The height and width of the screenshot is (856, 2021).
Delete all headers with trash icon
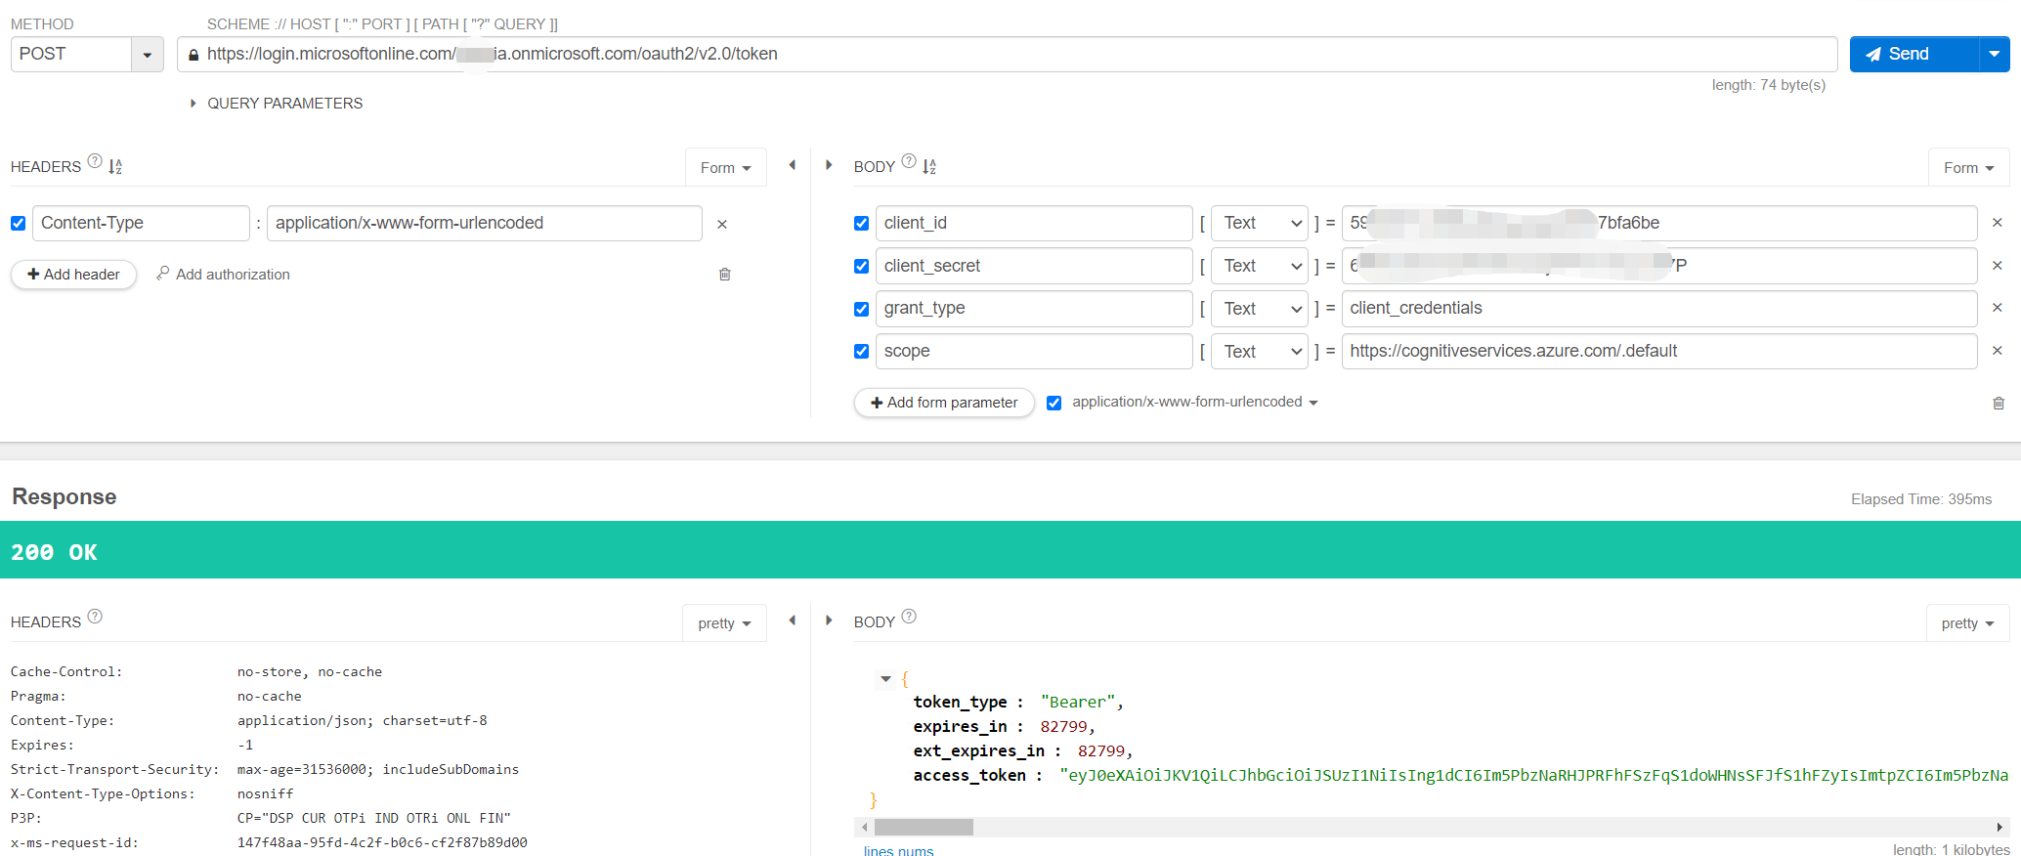click(725, 275)
